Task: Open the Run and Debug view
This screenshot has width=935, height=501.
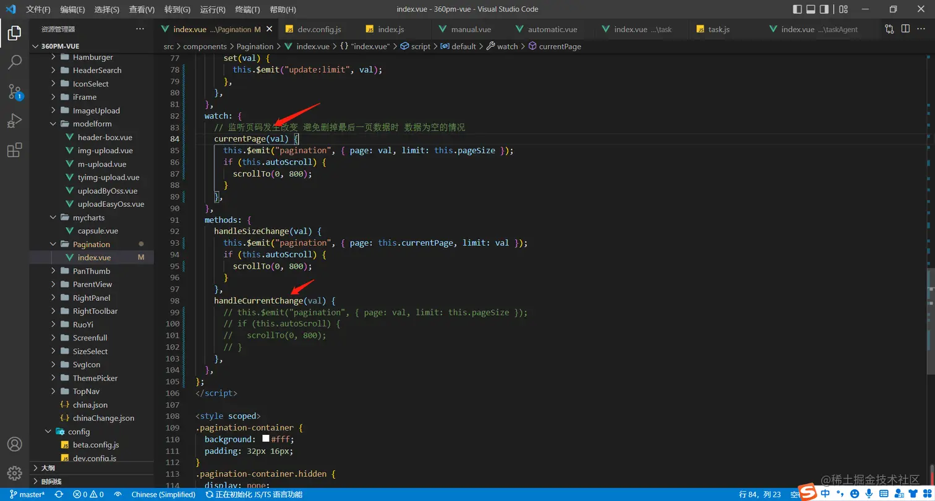Action: pyautogui.click(x=14, y=120)
